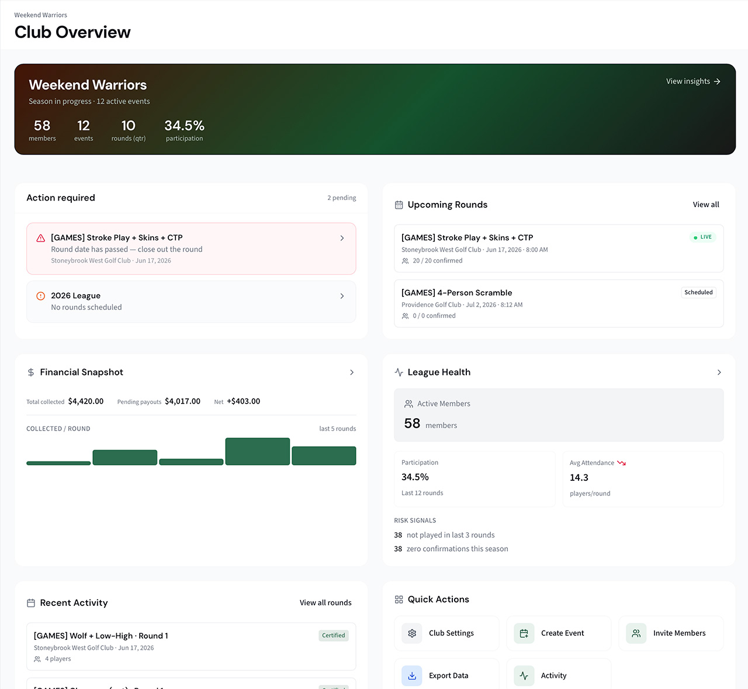Click the 2 pending label

point(342,198)
